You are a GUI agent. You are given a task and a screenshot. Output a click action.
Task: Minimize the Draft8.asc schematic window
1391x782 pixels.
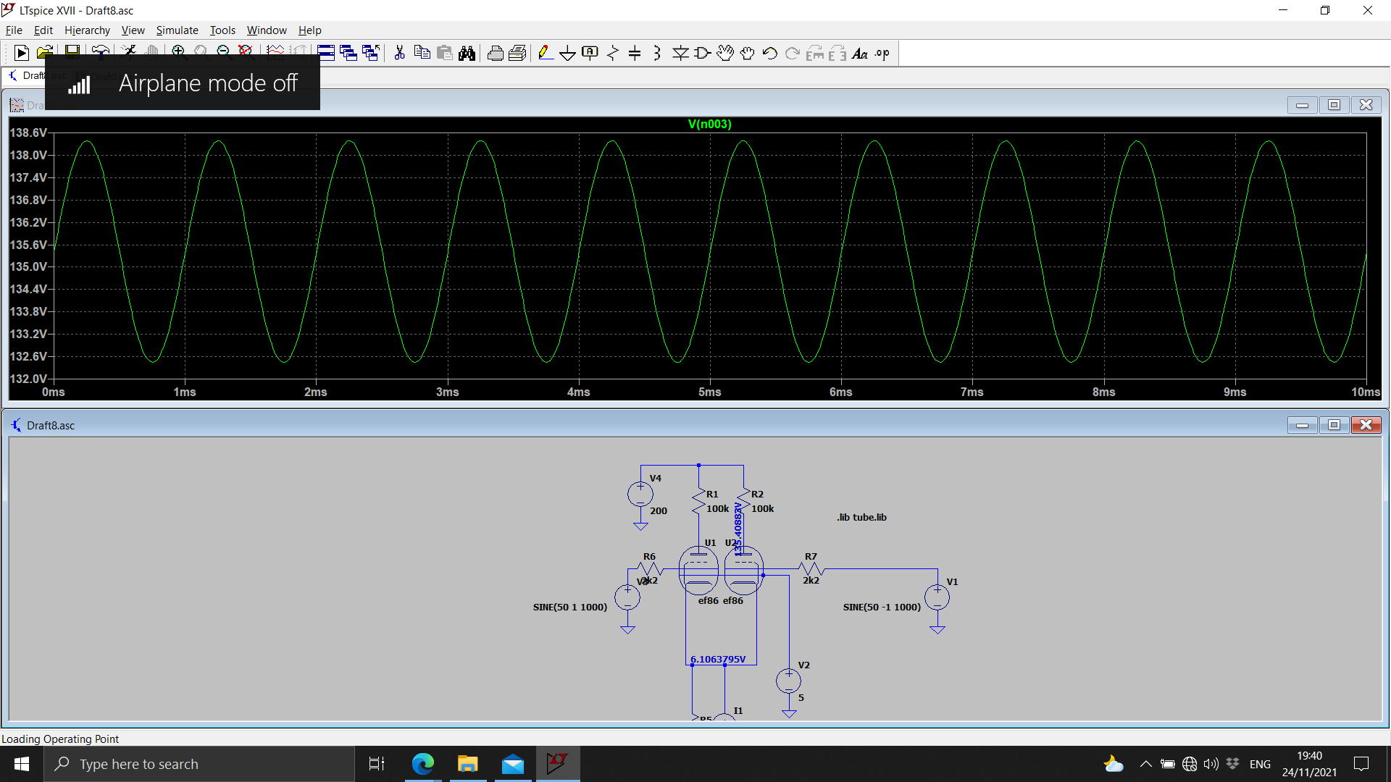click(x=1302, y=425)
